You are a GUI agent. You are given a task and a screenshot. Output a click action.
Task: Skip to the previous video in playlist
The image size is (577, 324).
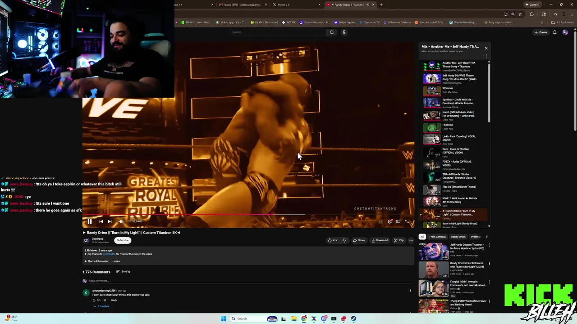(101, 221)
